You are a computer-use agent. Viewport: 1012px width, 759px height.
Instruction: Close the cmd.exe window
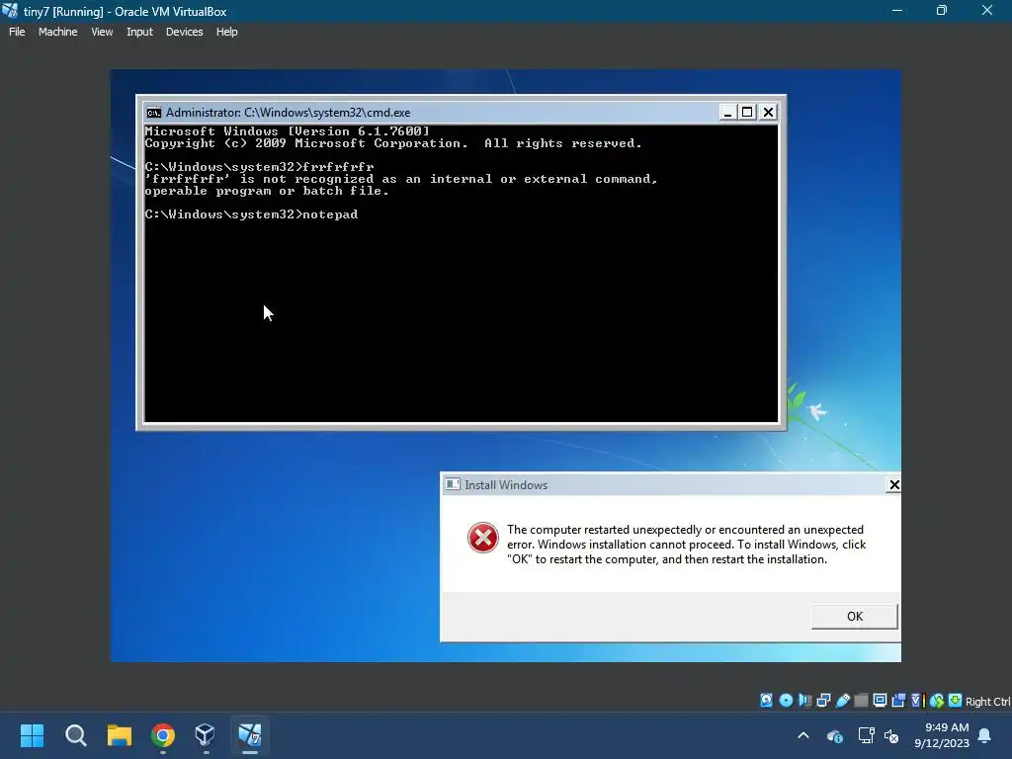(x=768, y=113)
